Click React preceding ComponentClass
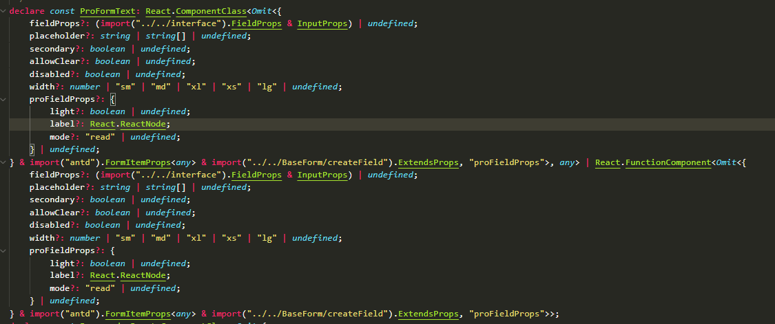This screenshot has height=324, width=775. point(158,11)
